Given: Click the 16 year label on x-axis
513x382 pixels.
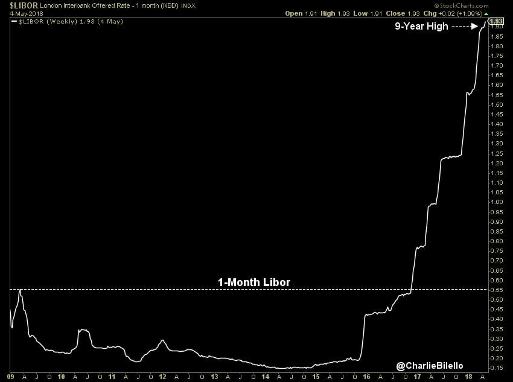Looking at the screenshot, I should pos(366,377).
